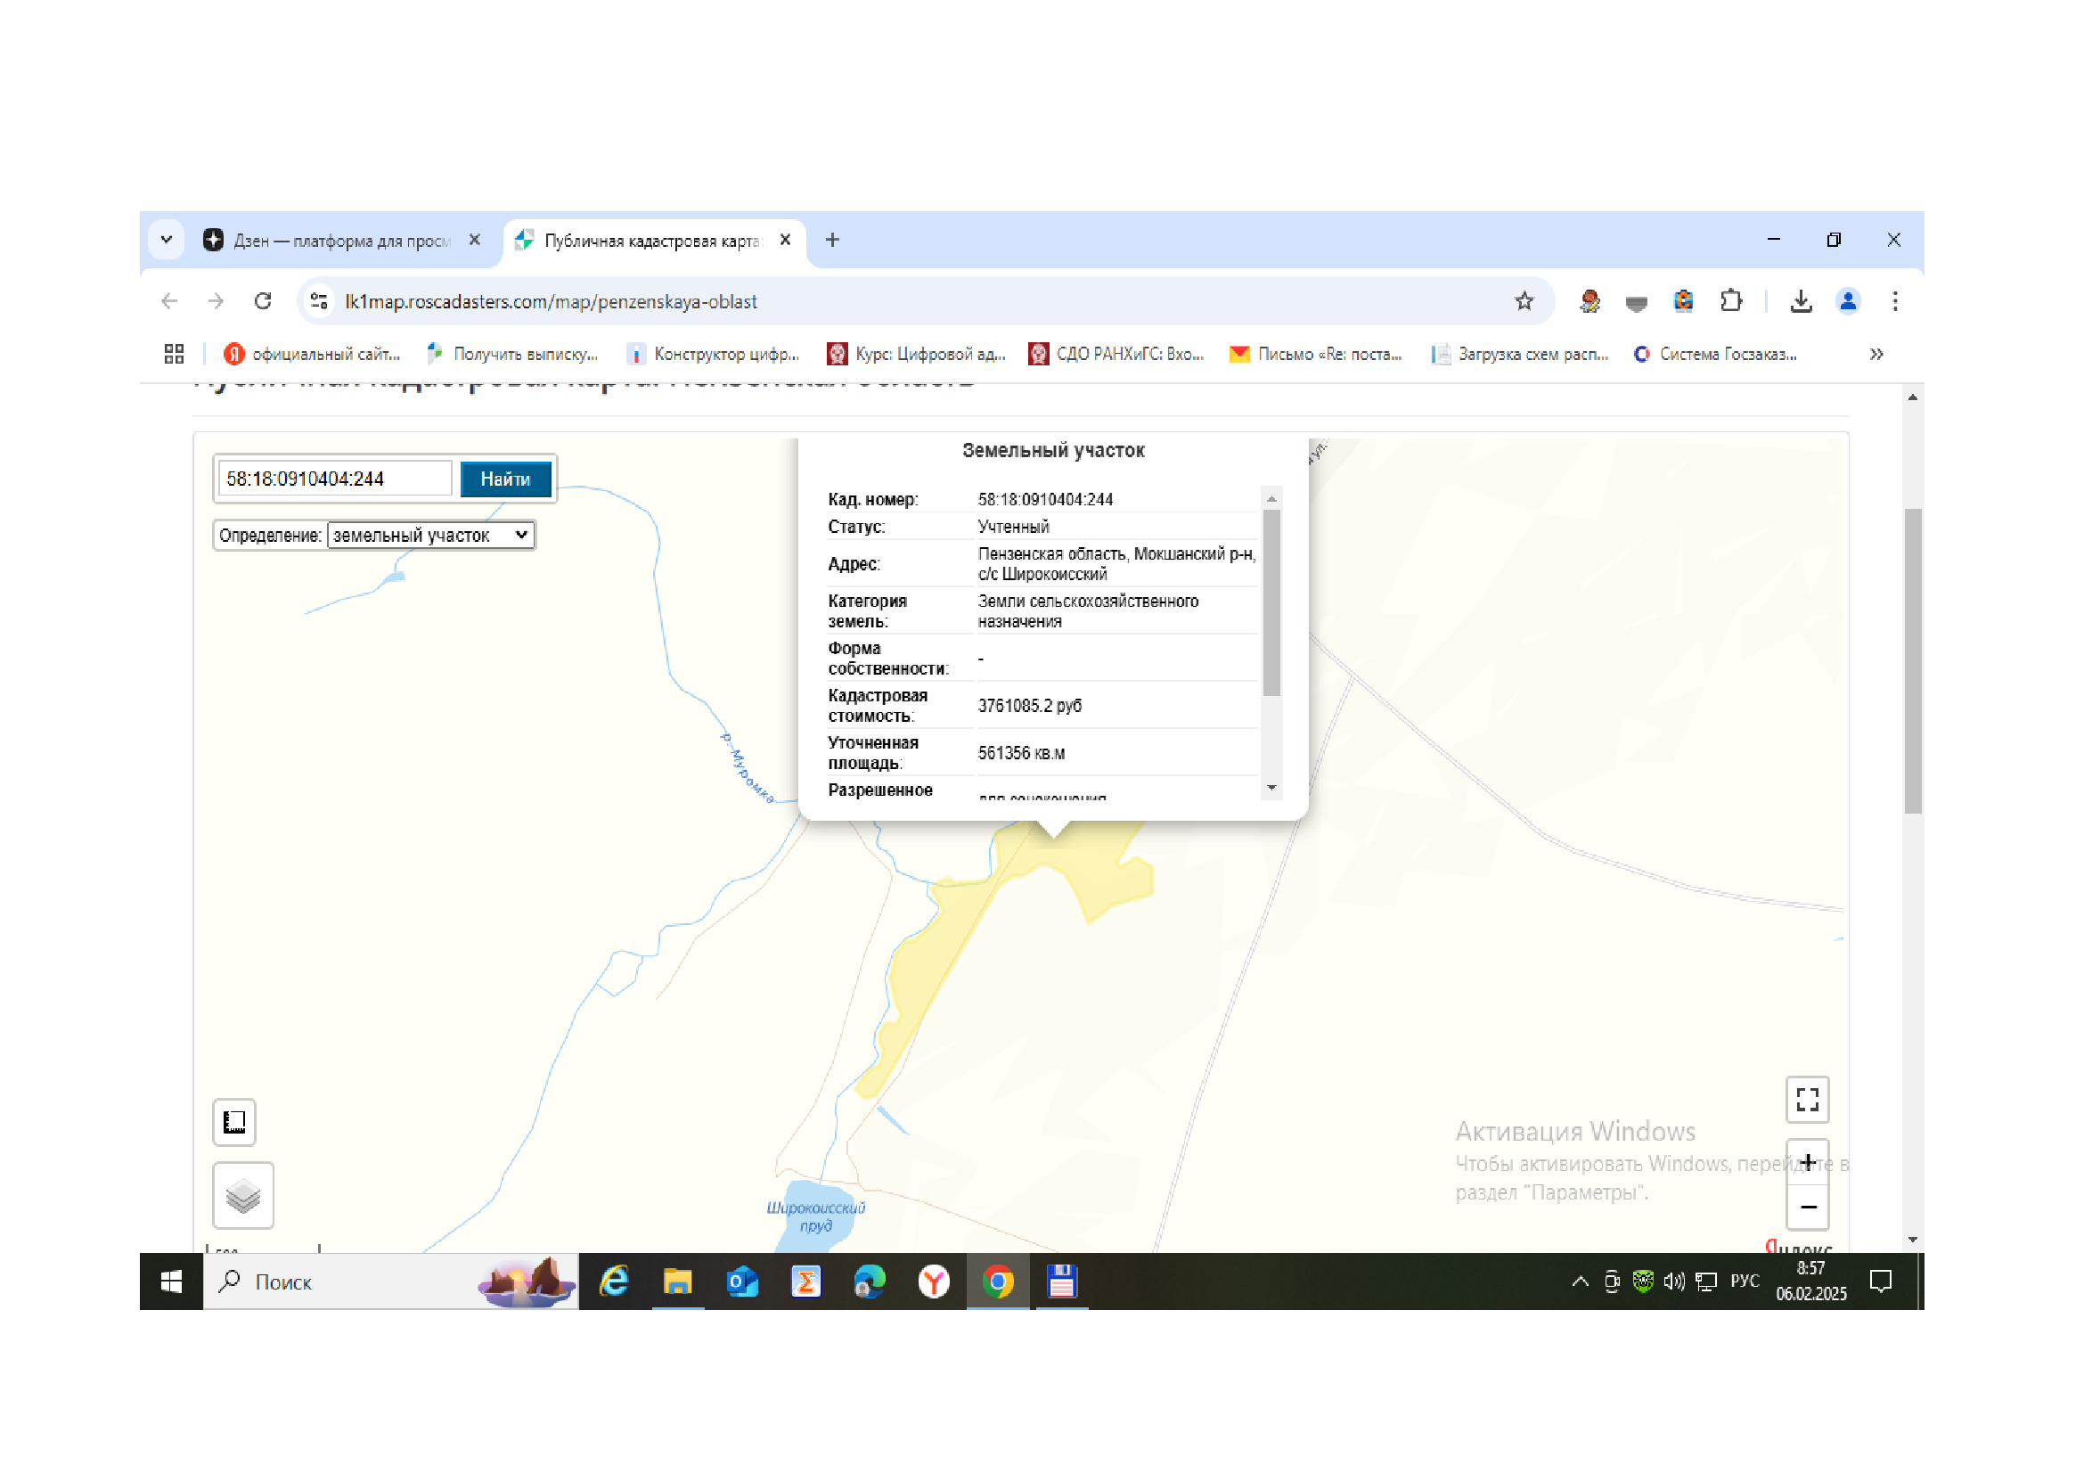The width and height of the screenshot is (2084, 1474).
Task: Click the site information icon in address bar
Action: point(319,301)
